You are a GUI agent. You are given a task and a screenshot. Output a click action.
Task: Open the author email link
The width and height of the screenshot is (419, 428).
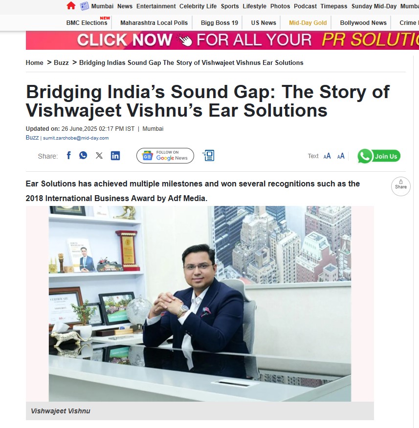click(x=76, y=138)
